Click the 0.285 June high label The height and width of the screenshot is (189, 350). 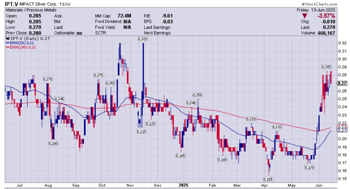point(326,67)
